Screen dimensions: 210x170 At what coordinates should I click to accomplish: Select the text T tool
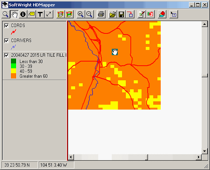coord(40,14)
